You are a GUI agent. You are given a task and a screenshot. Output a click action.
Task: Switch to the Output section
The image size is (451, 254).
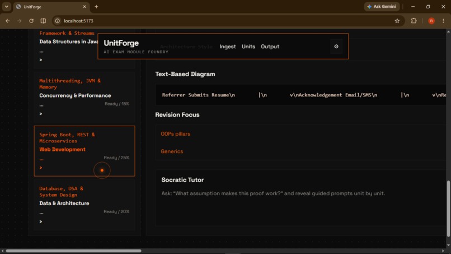(x=270, y=47)
